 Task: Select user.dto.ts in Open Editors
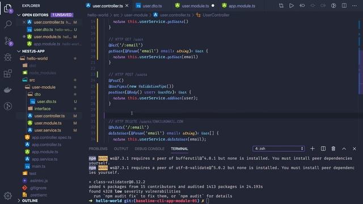(43, 29)
